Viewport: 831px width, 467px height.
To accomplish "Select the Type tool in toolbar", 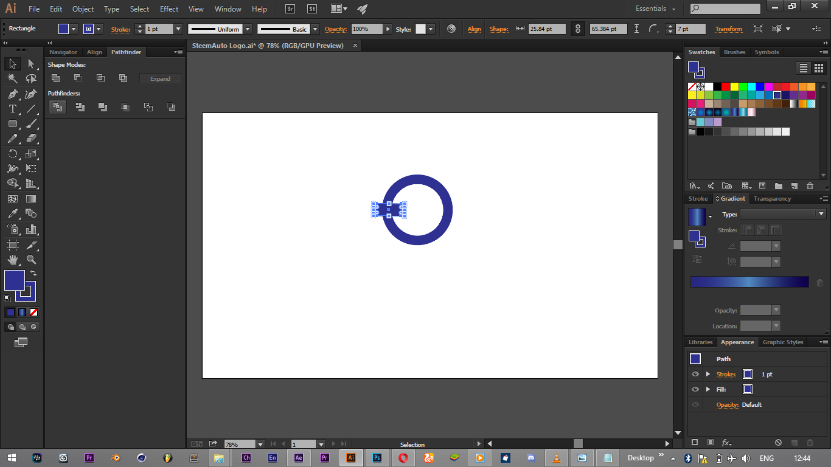I will pos(12,109).
